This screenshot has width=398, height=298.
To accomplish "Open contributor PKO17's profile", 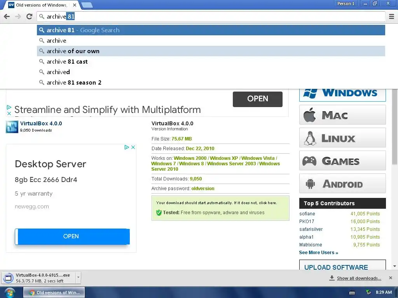I will pos(307,222).
